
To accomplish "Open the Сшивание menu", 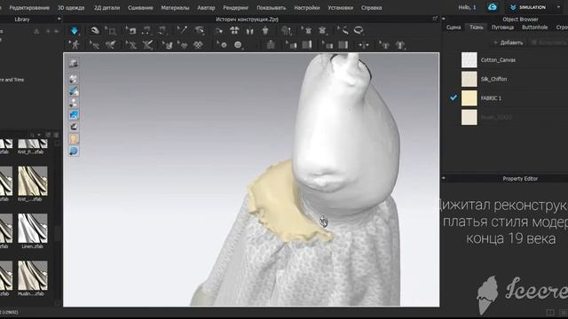I will pos(140,8).
